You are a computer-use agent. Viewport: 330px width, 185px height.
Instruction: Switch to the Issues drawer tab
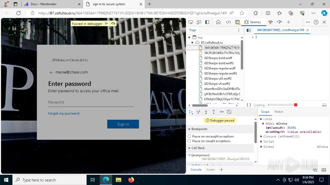tap(211, 170)
